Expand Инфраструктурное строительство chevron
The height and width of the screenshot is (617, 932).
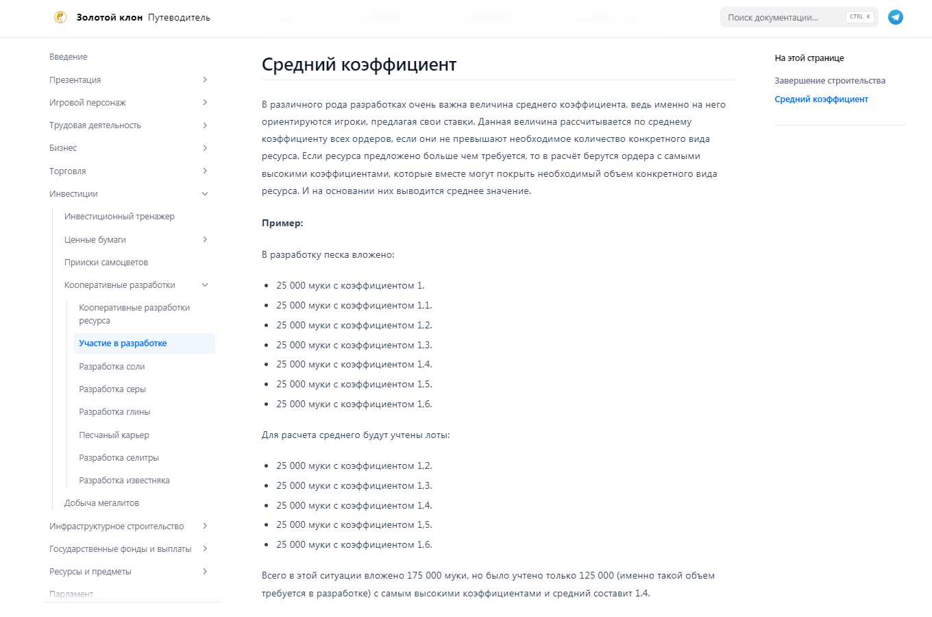205,526
